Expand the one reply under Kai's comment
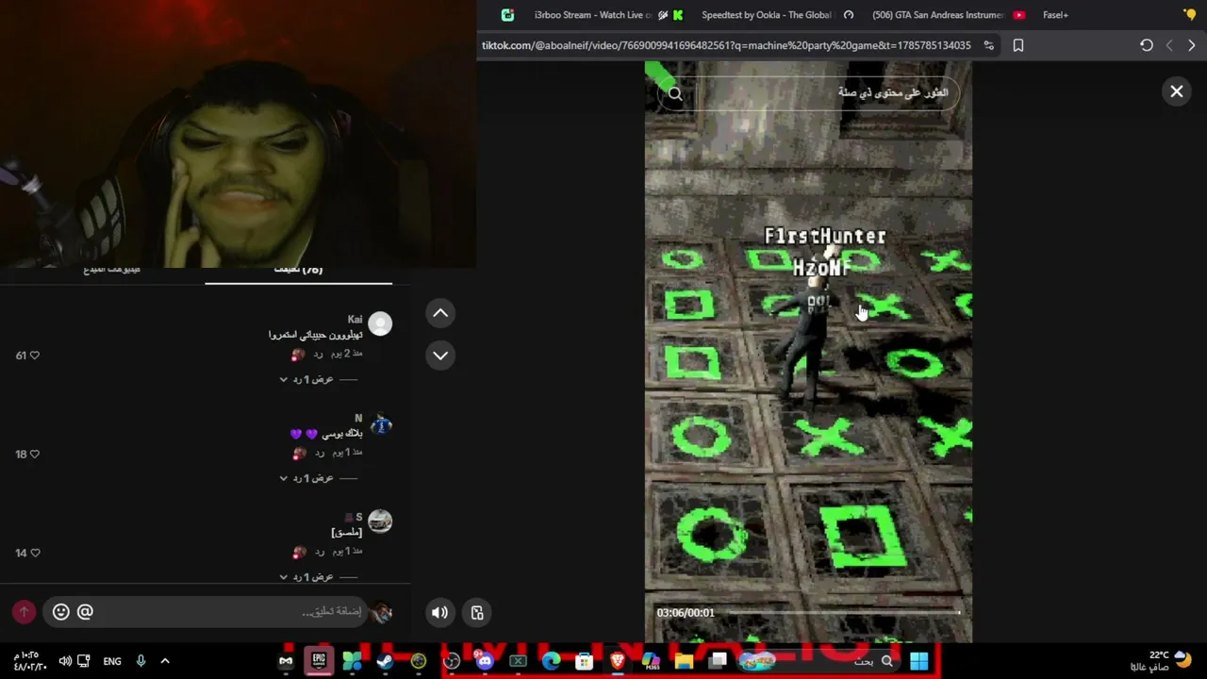The image size is (1207, 679). 306,379
